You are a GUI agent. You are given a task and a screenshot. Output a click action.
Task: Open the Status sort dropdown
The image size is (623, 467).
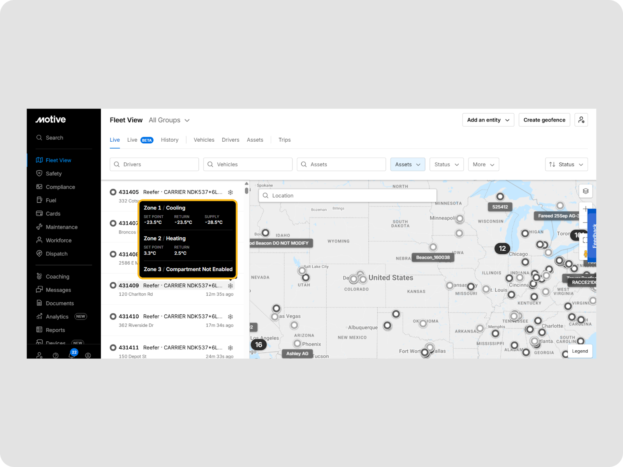[566, 164]
